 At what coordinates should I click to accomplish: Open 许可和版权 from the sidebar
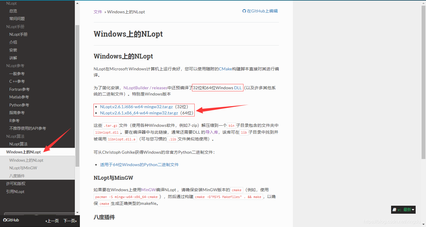14,184
